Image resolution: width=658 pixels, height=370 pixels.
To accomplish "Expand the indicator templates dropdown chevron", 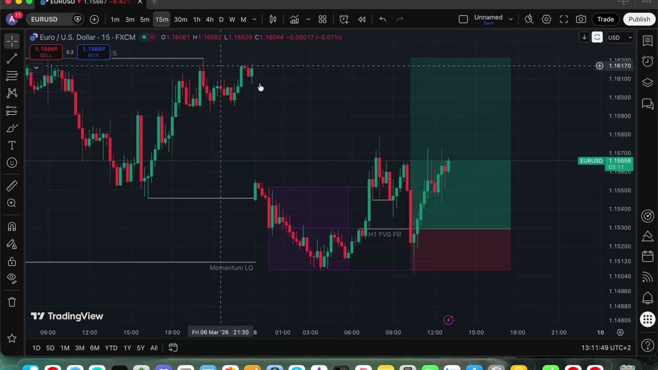I will (x=308, y=20).
